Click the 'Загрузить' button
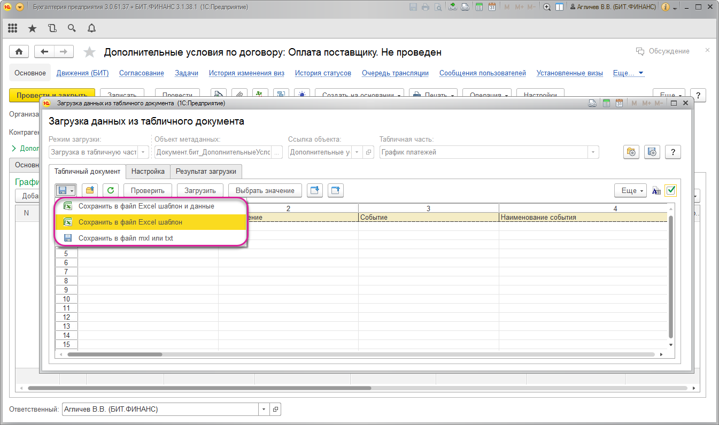Viewport: 719px width, 425px height. tap(200, 190)
